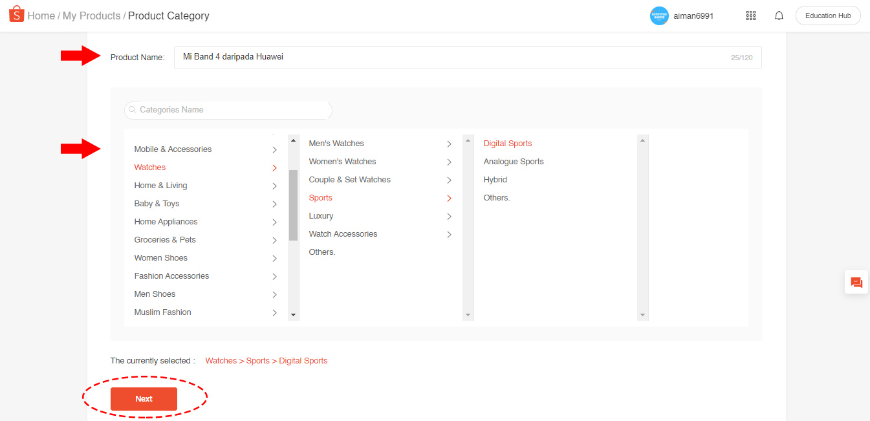Expand chevron beside Watch Accessories
The image size is (870, 421).
point(449,235)
